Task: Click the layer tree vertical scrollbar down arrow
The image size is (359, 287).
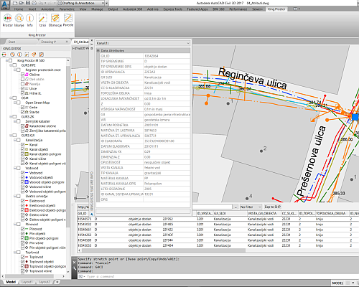Action: coord(67,272)
